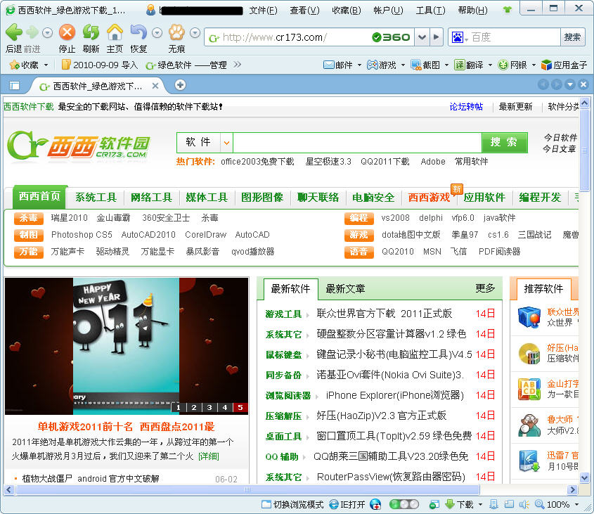Open the 工具(T) menu
The width and height of the screenshot is (594, 514).
(x=430, y=10)
